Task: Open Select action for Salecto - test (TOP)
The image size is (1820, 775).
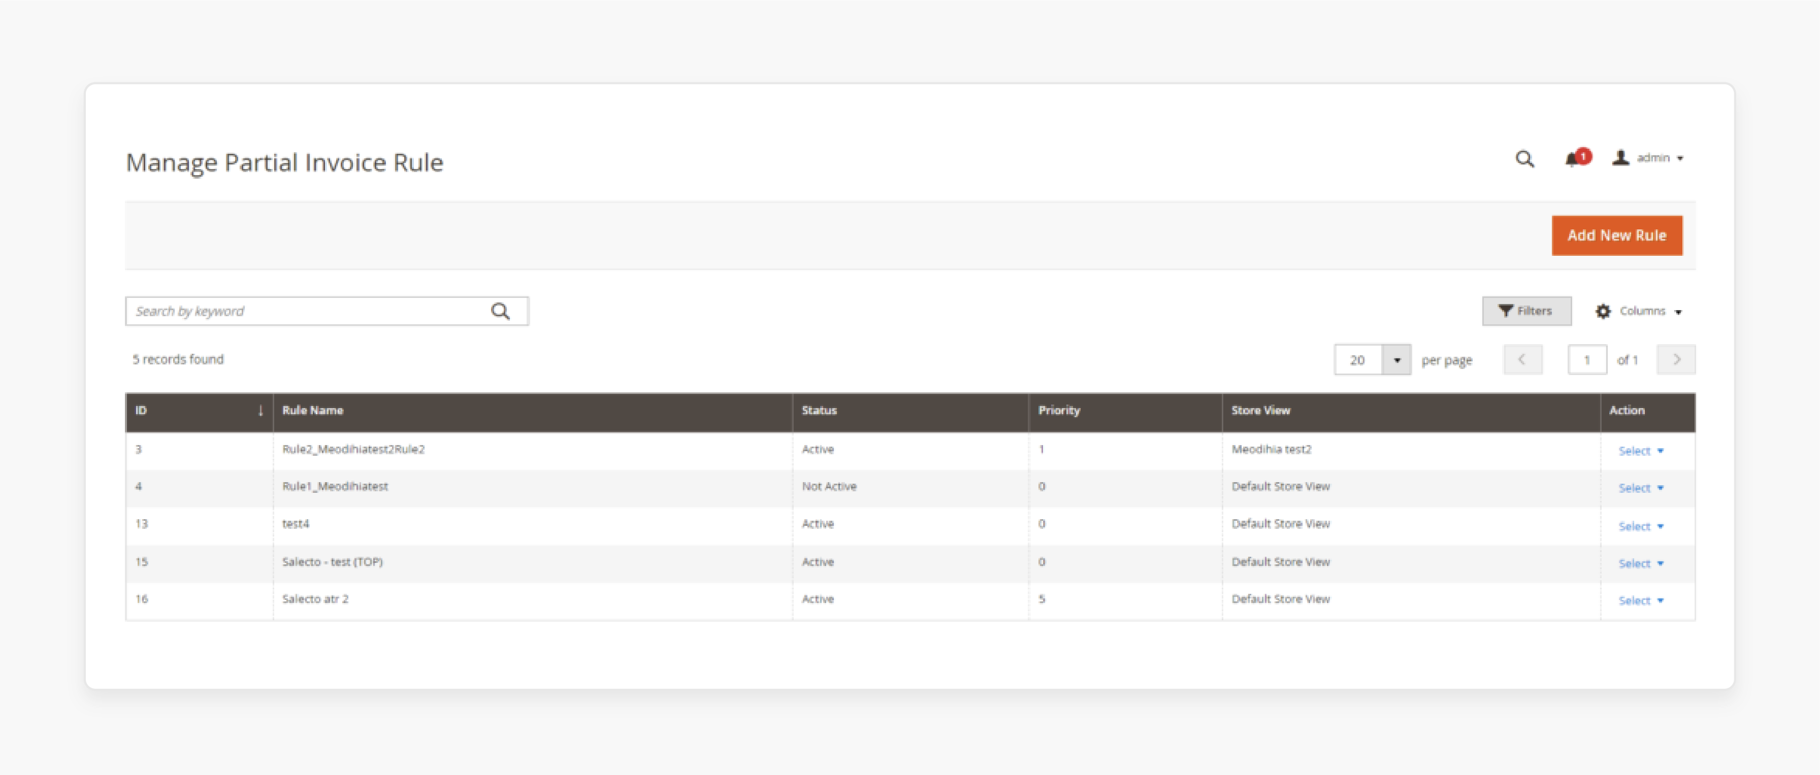Action: [1641, 564]
